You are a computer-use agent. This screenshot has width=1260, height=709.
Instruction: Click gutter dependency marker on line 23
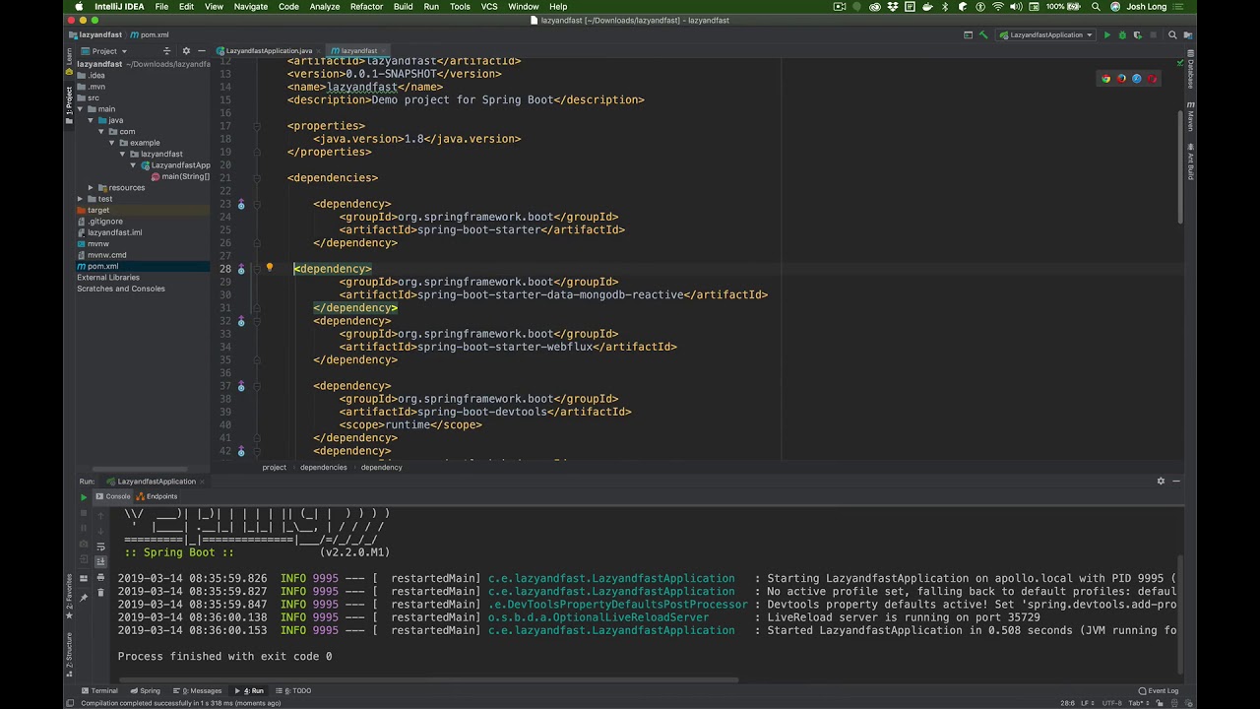[241, 204]
